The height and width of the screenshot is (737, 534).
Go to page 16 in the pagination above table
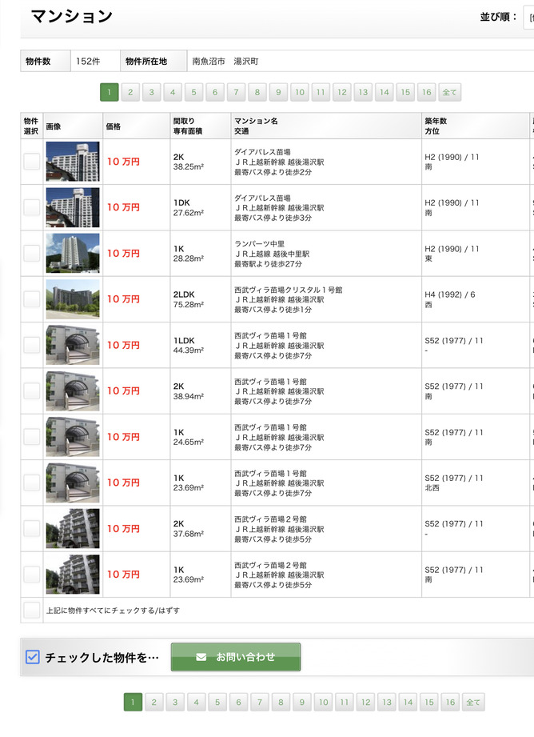pos(426,92)
